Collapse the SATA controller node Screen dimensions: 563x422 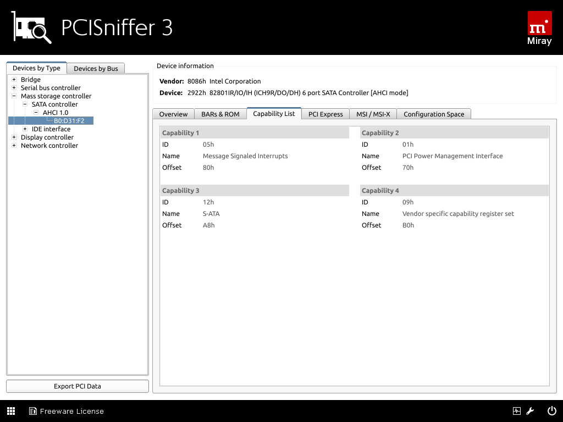25,104
